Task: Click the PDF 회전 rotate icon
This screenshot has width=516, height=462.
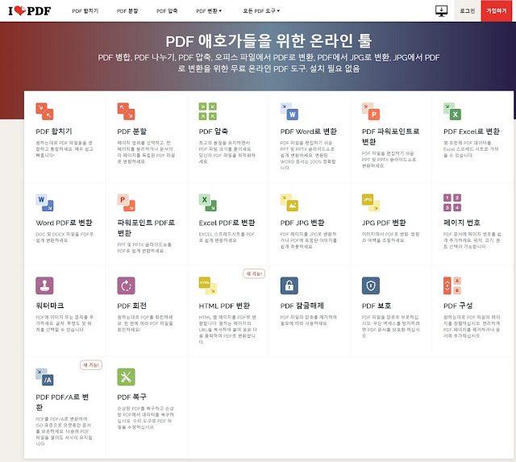Action: click(x=126, y=285)
